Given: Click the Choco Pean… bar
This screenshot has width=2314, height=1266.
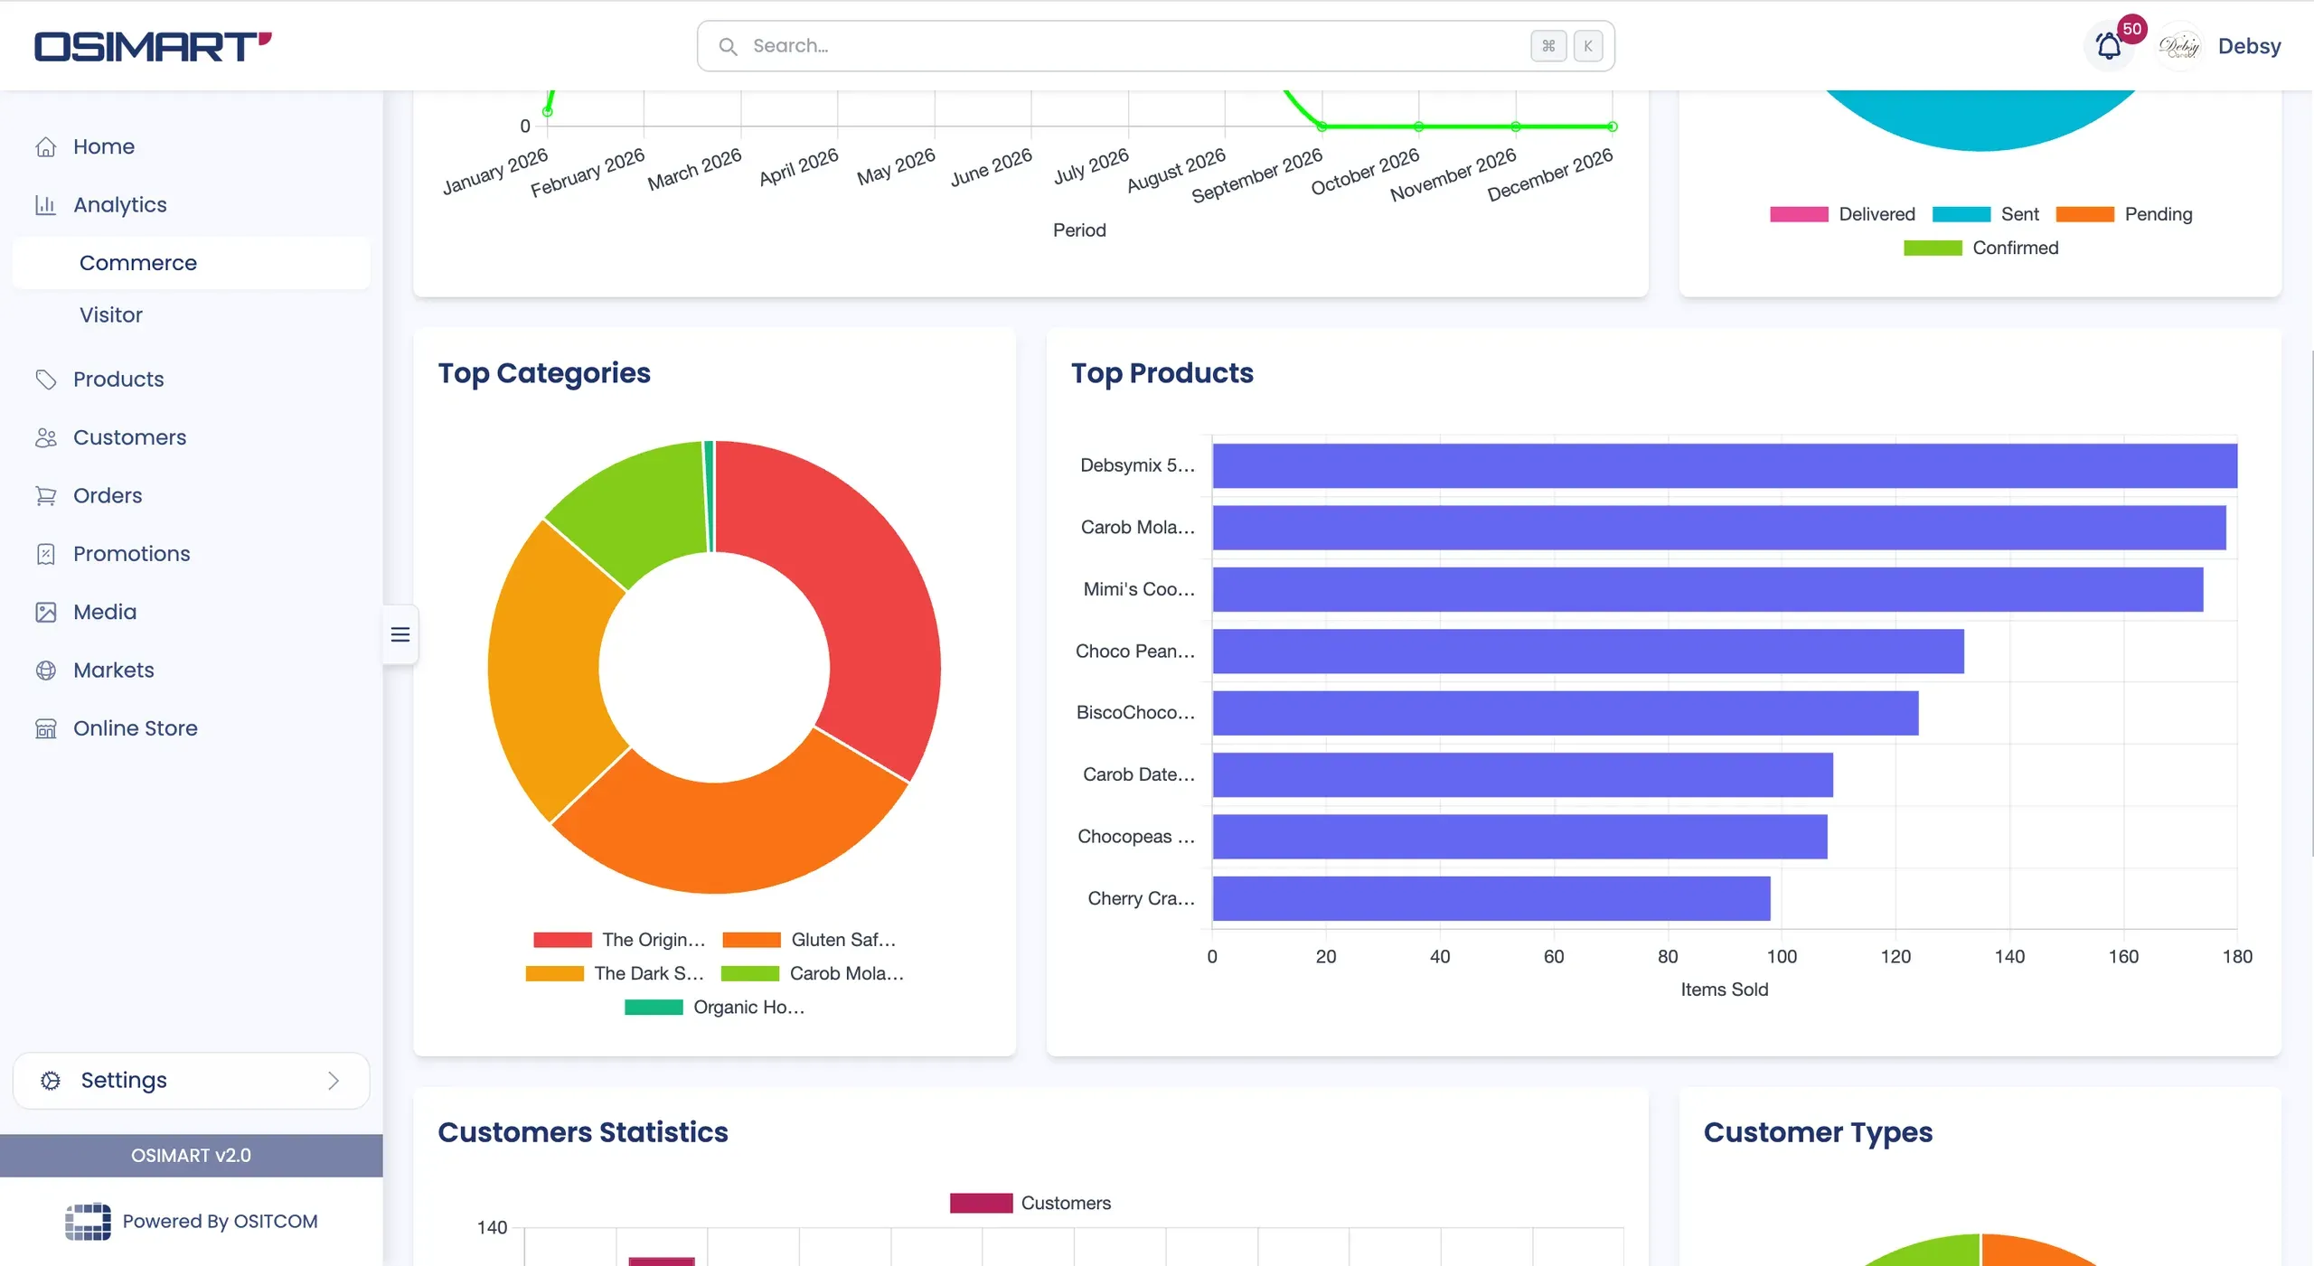Looking at the screenshot, I should pos(1588,652).
